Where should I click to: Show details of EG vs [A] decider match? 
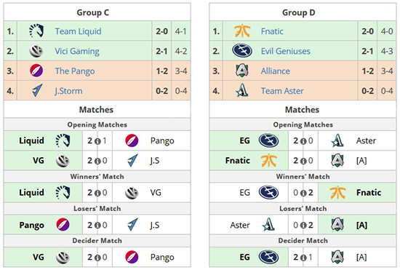(303, 258)
